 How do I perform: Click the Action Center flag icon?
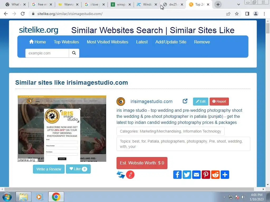[237, 197]
